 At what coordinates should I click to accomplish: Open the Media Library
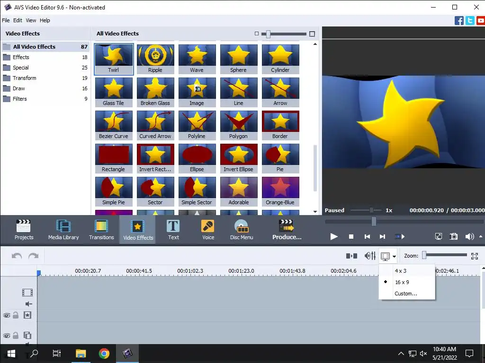point(63,229)
